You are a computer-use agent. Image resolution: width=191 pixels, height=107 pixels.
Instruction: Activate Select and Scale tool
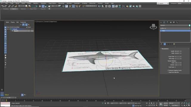(46, 6)
